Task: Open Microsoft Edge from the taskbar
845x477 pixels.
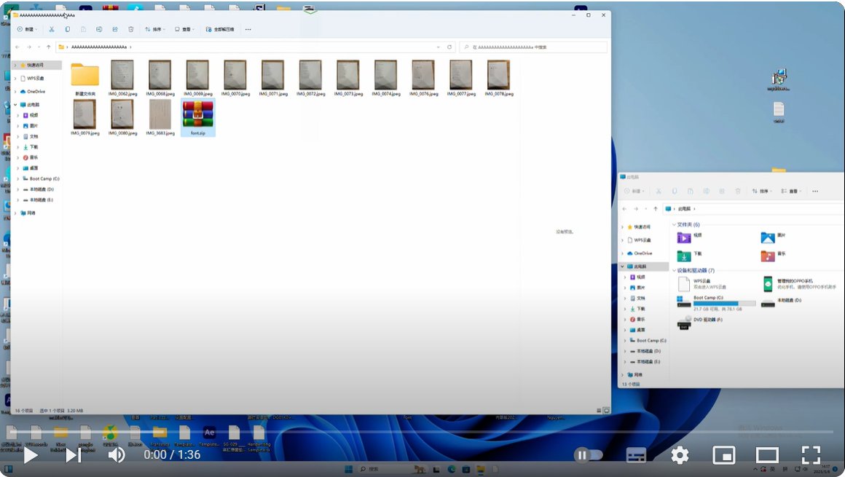Action: (452, 470)
